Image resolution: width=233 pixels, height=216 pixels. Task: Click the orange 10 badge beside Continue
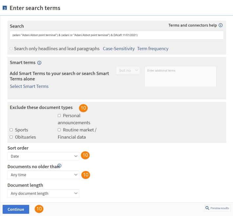39,209
